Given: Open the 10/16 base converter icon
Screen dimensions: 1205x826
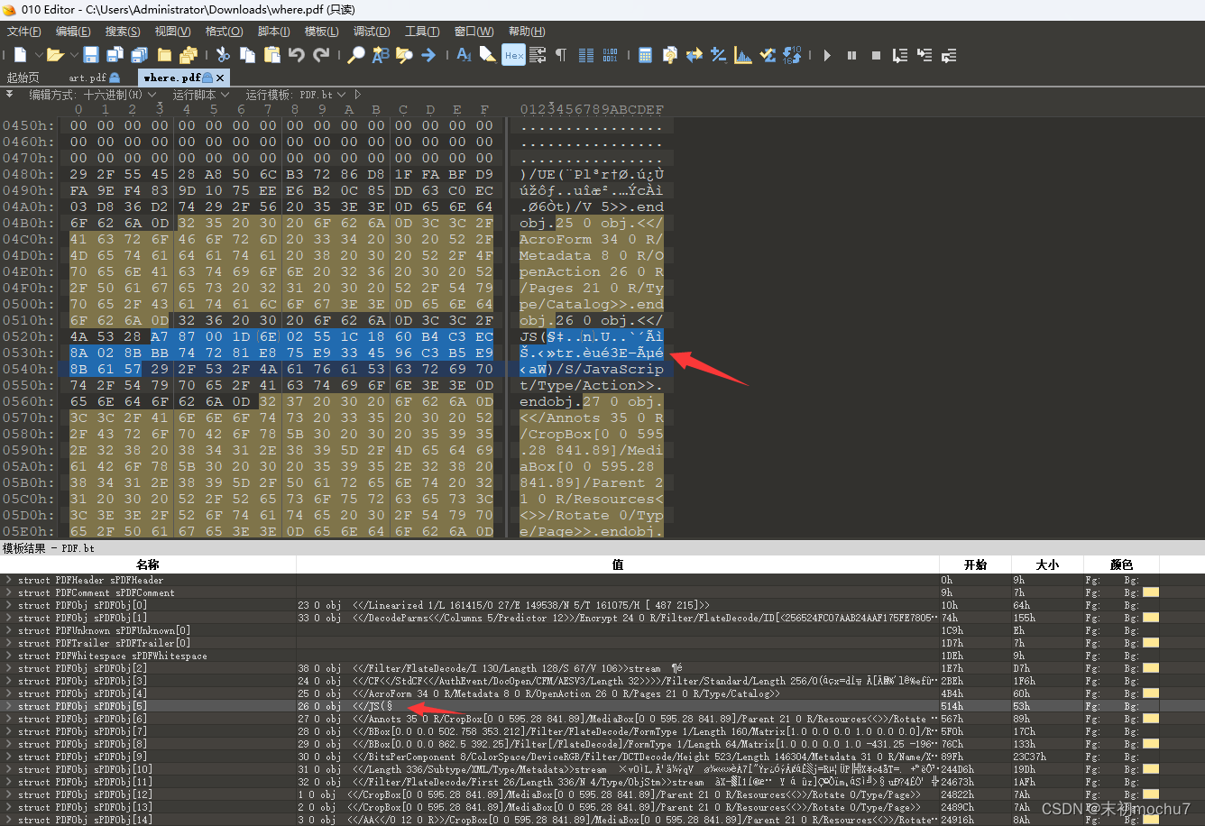Looking at the screenshot, I should (793, 55).
